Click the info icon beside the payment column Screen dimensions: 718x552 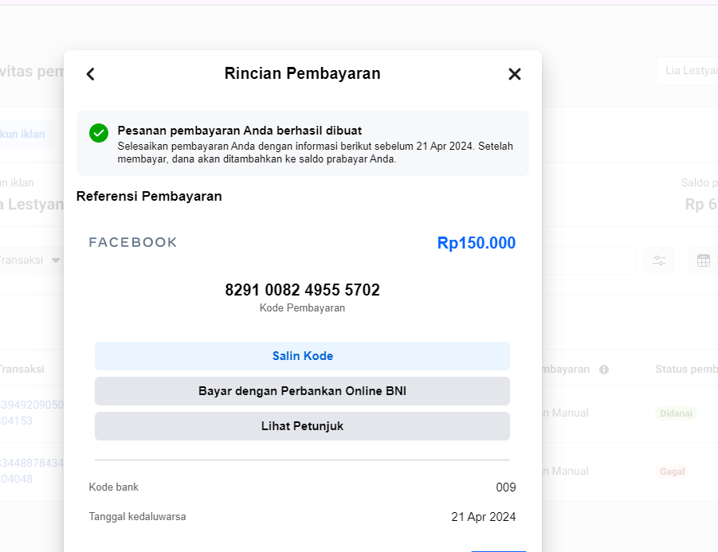click(x=604, y=370)
